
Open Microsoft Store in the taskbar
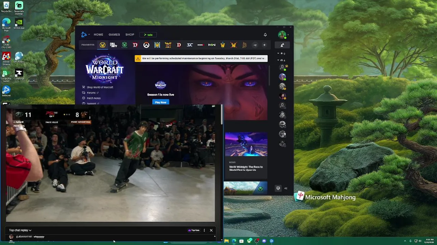point(241,241)
